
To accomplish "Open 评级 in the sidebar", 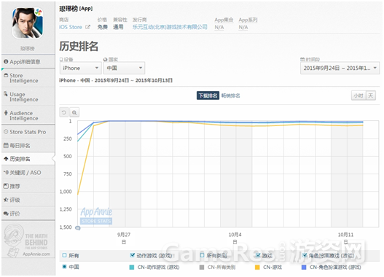I will point(28,200).
